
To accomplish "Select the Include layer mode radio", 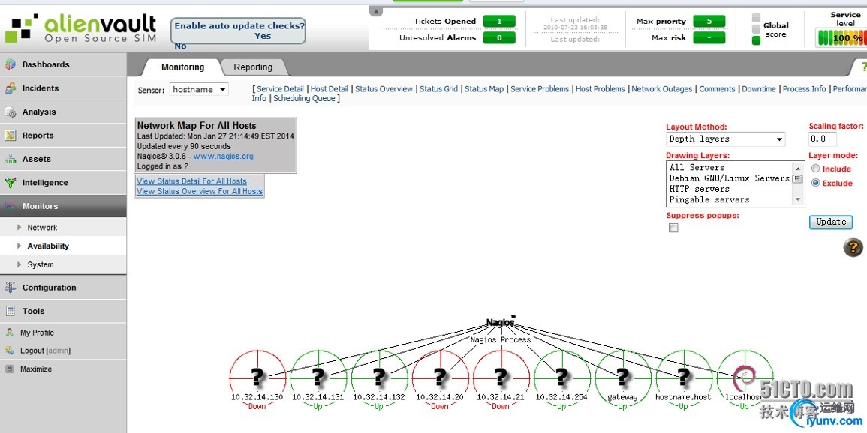I will [x=815, y=169].
